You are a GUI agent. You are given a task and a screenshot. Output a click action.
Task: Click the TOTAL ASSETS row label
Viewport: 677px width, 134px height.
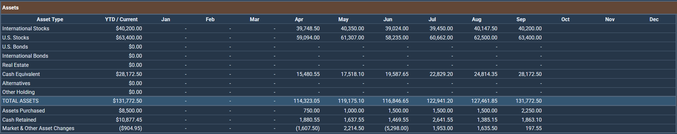coord(21,101)
